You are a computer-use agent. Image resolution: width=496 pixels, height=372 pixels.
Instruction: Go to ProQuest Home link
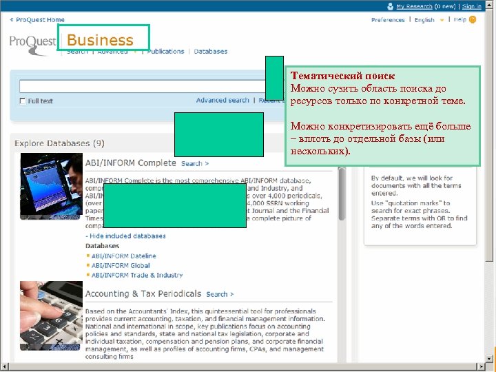tap(37, 19)
